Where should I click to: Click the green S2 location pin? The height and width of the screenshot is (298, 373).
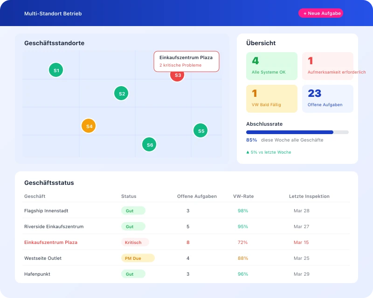tap(121, 93)
